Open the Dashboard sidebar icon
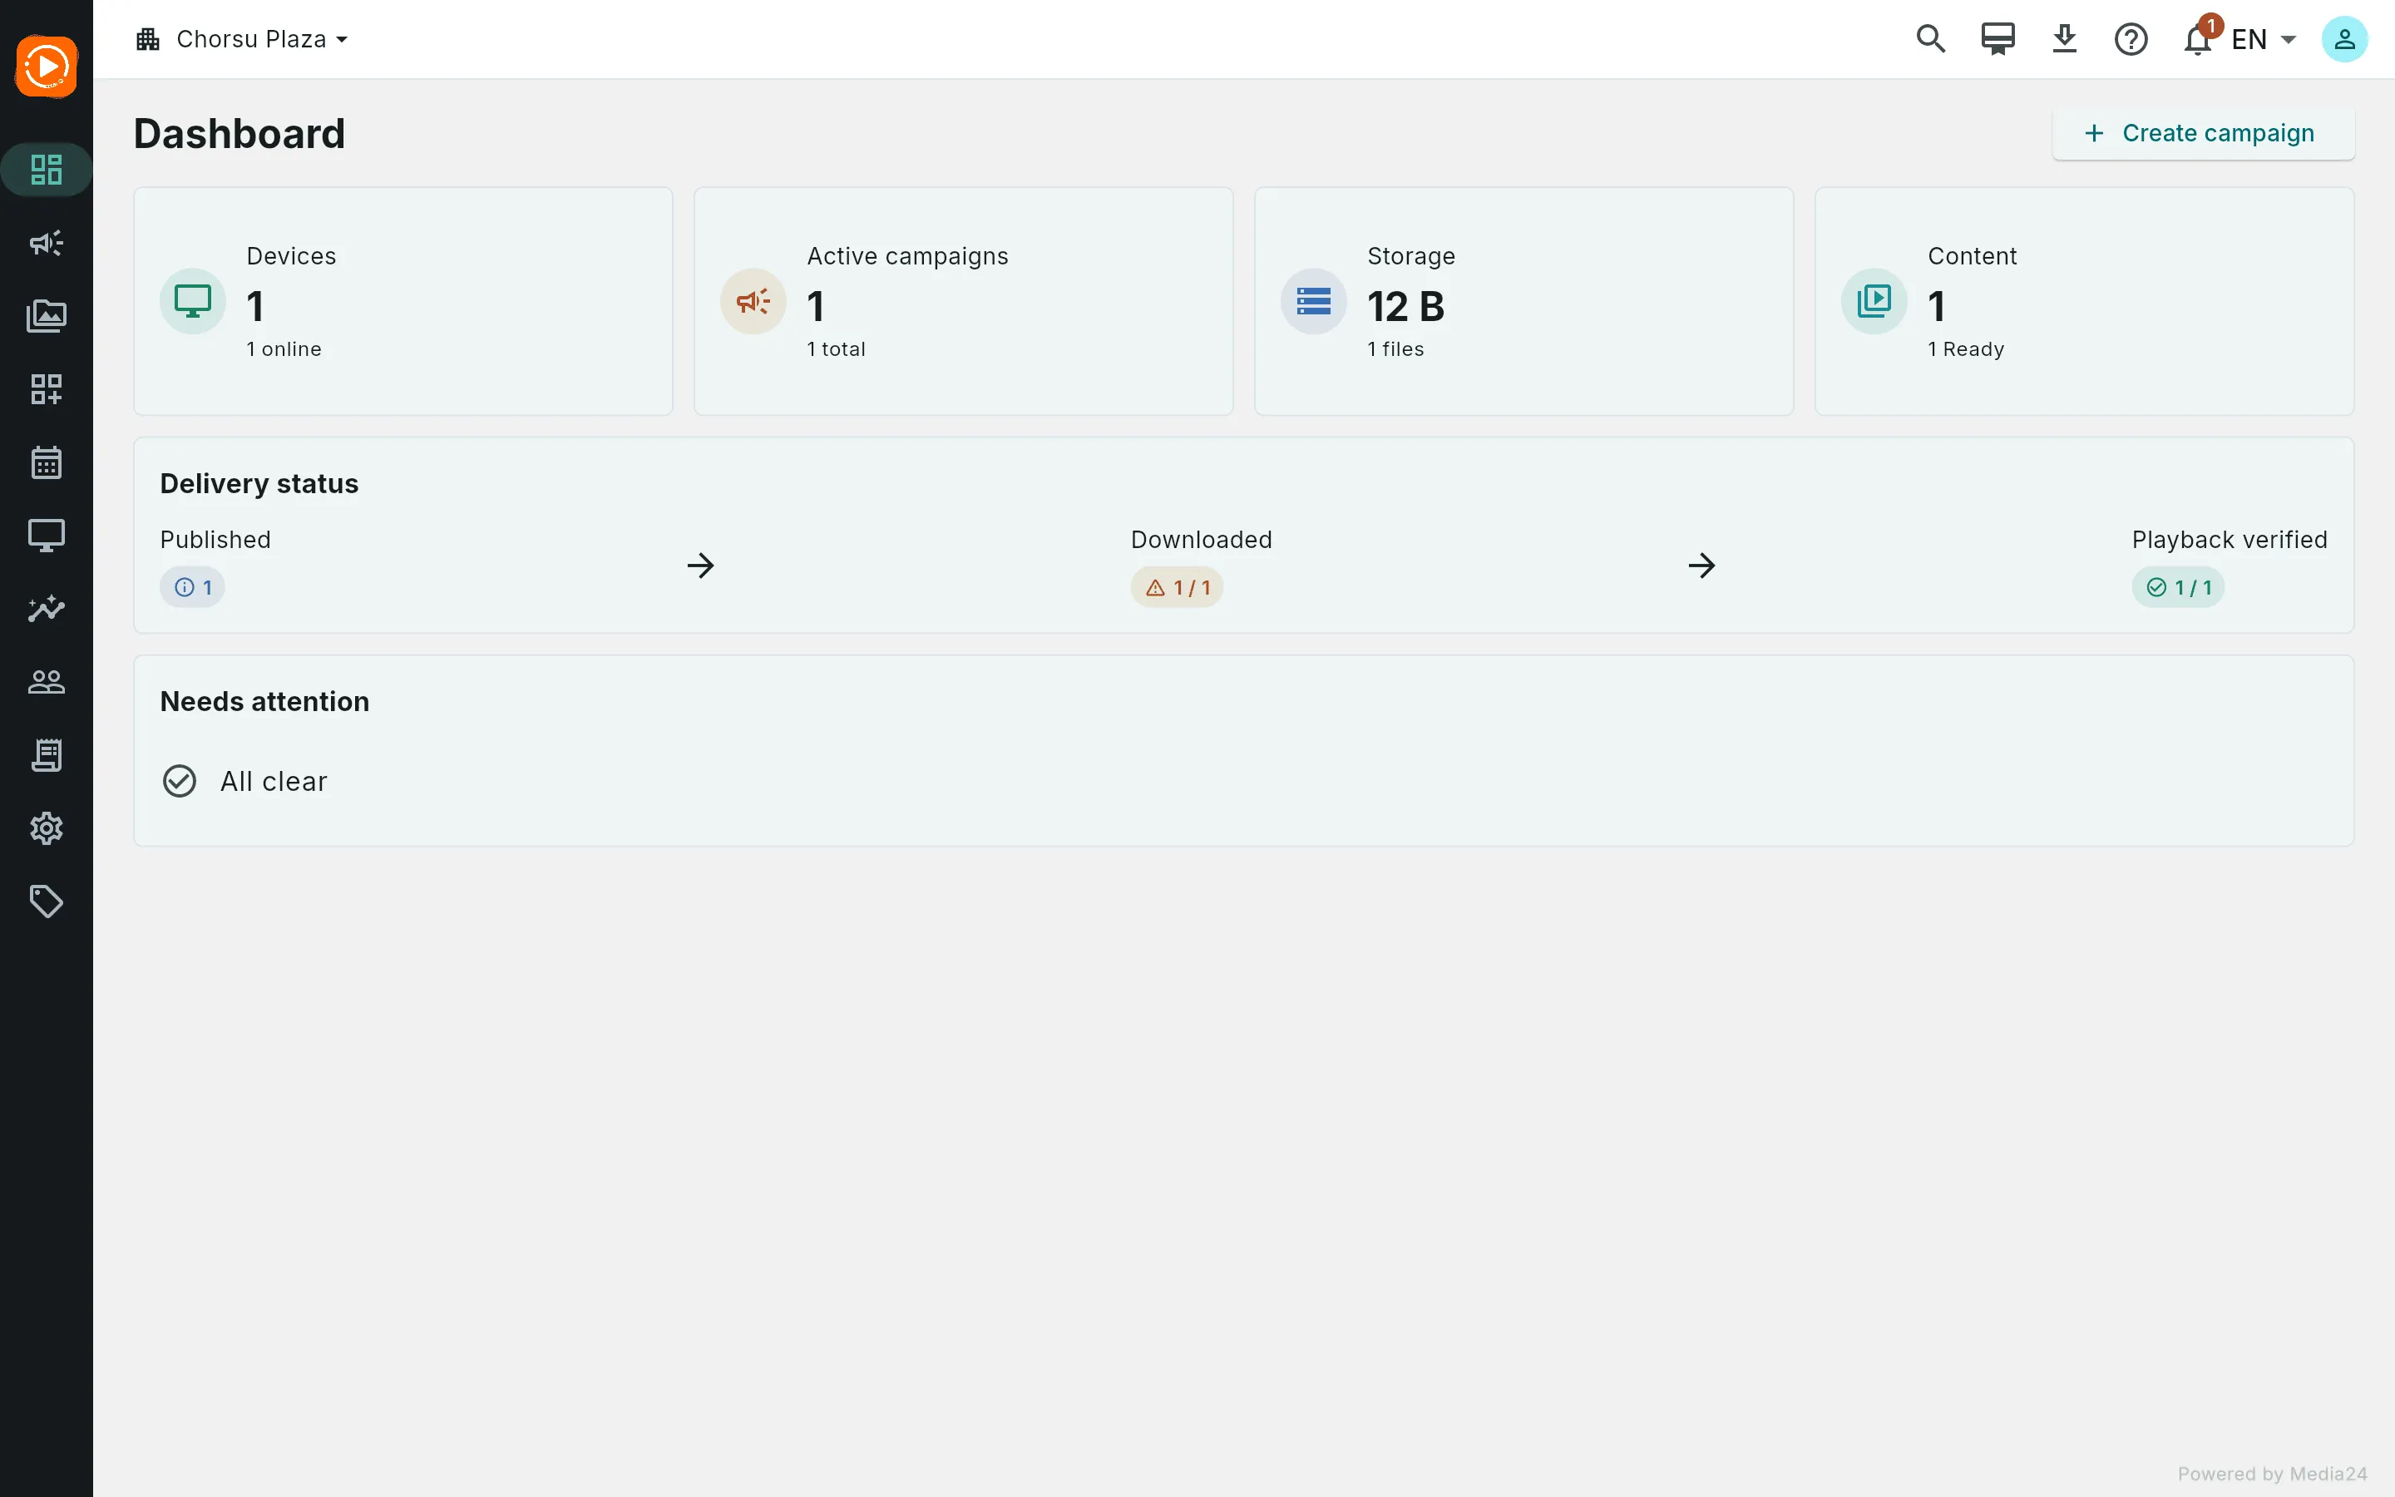 coord(47,170)
